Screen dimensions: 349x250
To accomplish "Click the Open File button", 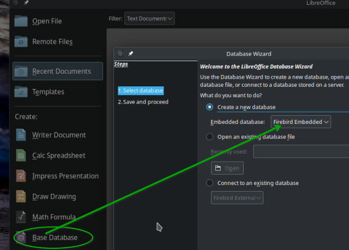I will point(47,21).
